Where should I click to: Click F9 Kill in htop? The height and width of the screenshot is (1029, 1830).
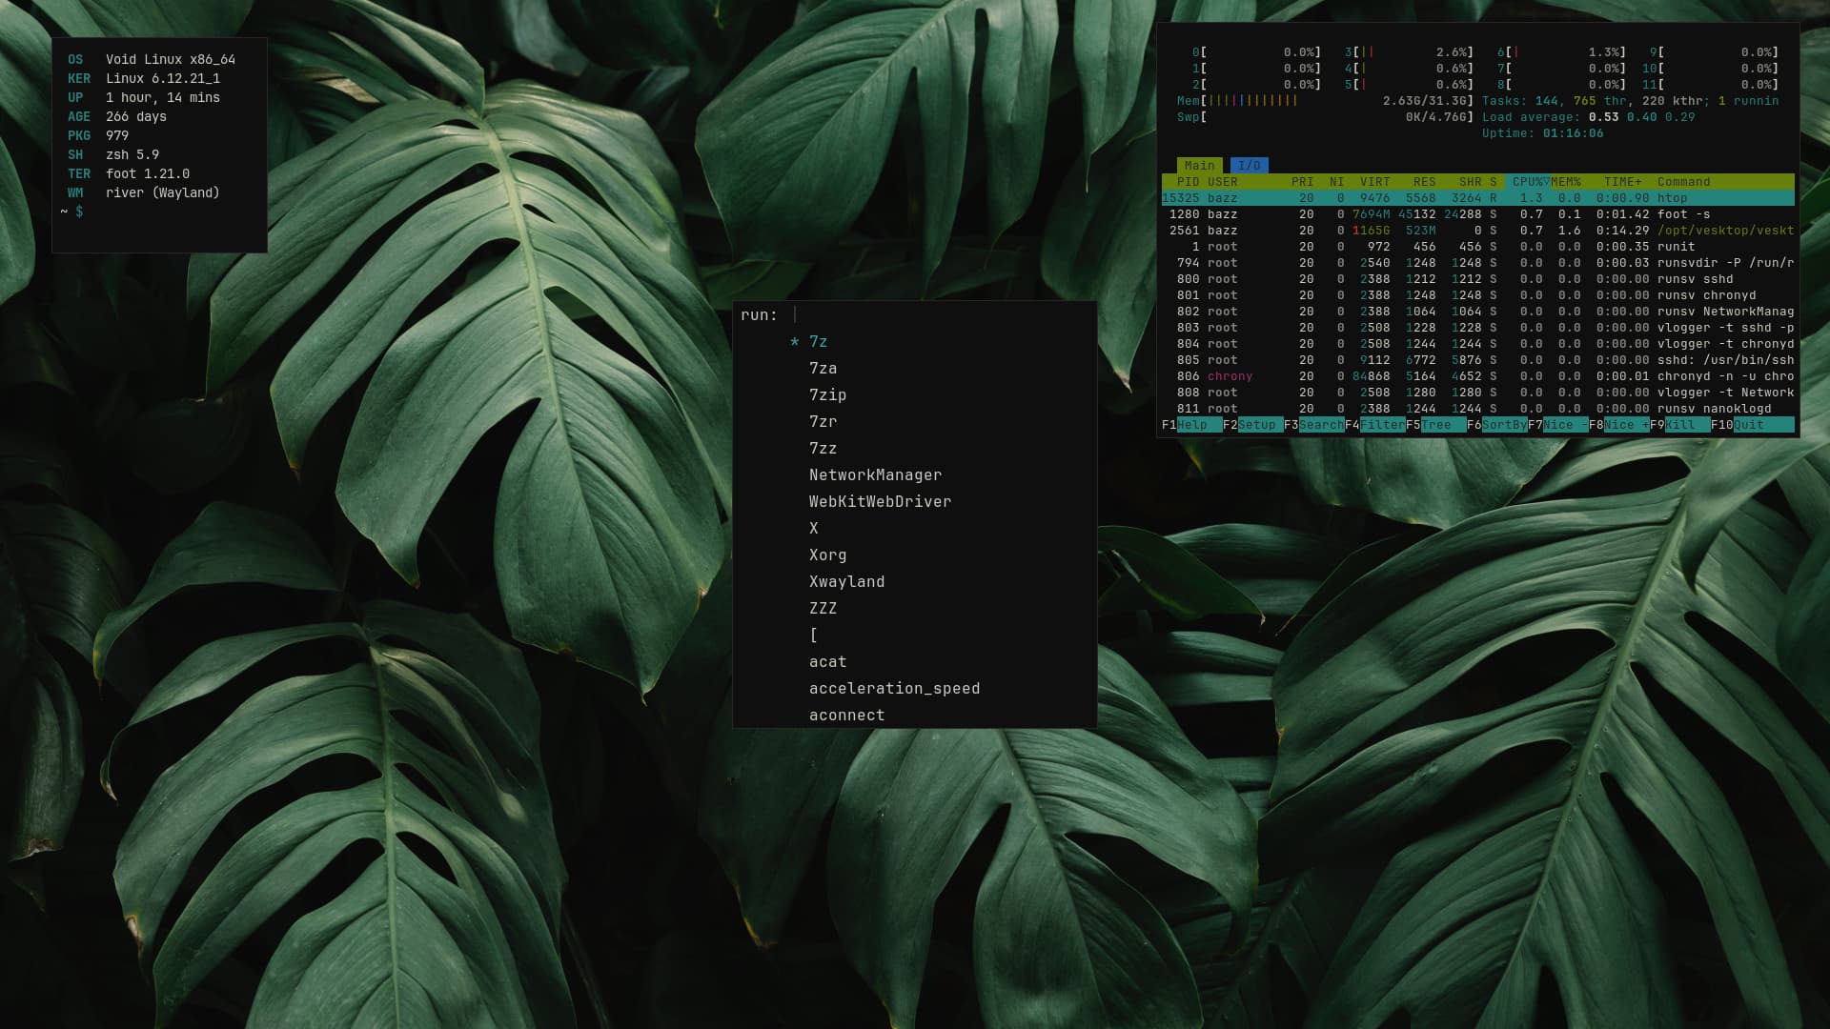(1679, 425)
